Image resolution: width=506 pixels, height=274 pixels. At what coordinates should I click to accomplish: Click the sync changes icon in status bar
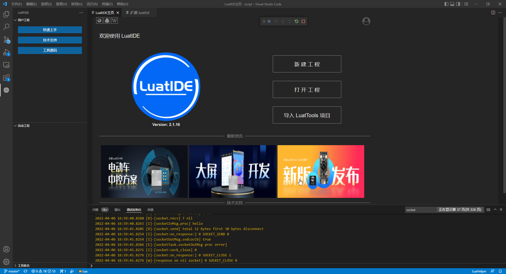[25, 271]
